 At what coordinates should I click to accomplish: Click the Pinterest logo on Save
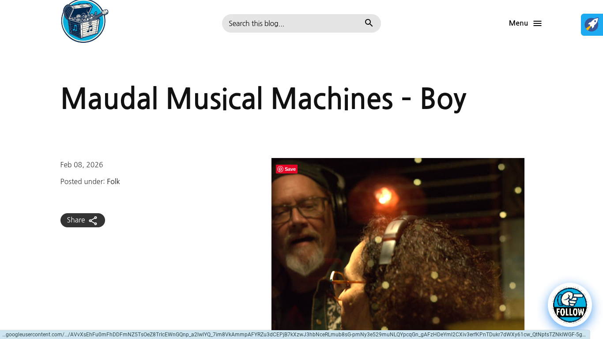(280, 169)
